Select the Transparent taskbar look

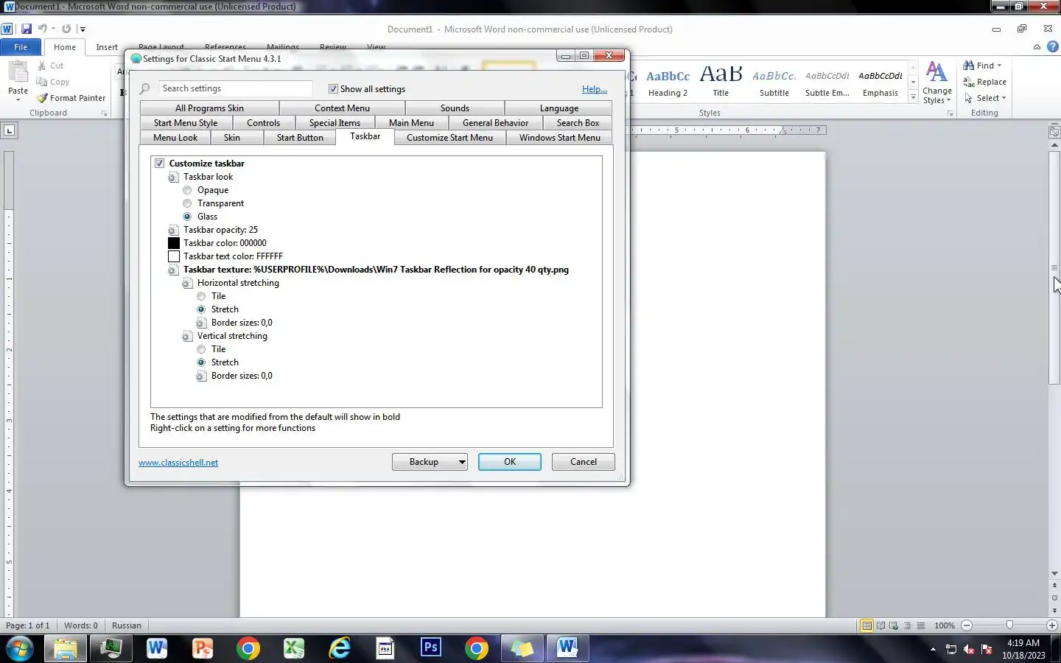(x=187, y=203)
